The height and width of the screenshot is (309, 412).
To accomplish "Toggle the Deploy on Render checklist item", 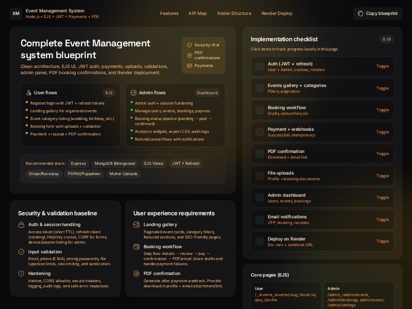I will coord(382,242).
